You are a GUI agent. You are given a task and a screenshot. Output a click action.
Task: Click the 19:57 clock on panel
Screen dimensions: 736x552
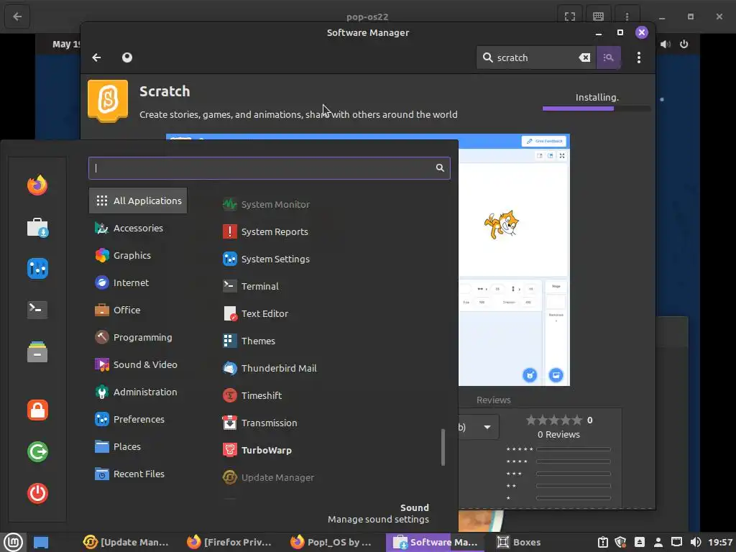click(x=721, y=542)
